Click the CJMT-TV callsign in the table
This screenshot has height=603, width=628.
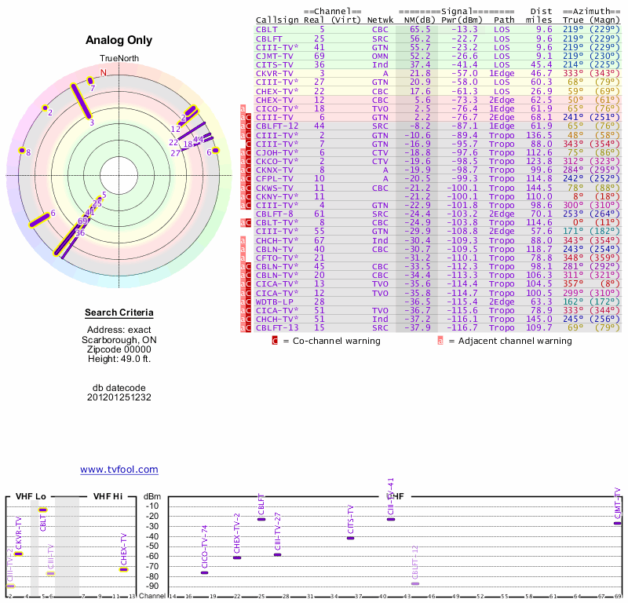(x=274, y=56)
